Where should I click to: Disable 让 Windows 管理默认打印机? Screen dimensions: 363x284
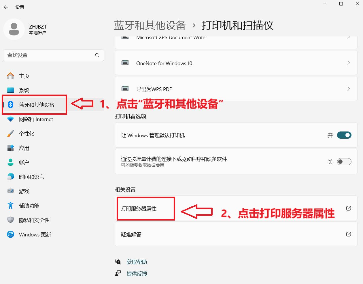pyautogui.click(x=344, y=135)
